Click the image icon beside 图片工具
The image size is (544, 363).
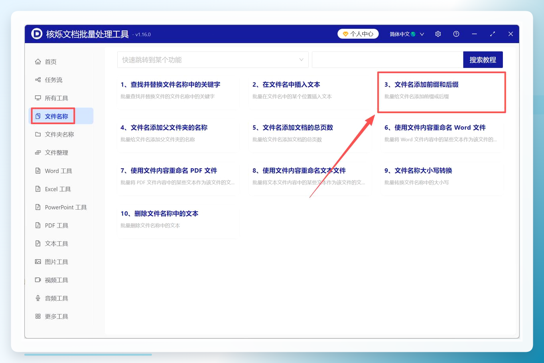(x=38, y=262)
